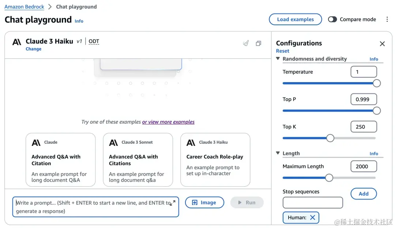Image resolution: width=395 pixels, height=228 pixels.
Task: Click the Temperature slider handle
Action: pyautogui.click(x=376, y=83)
